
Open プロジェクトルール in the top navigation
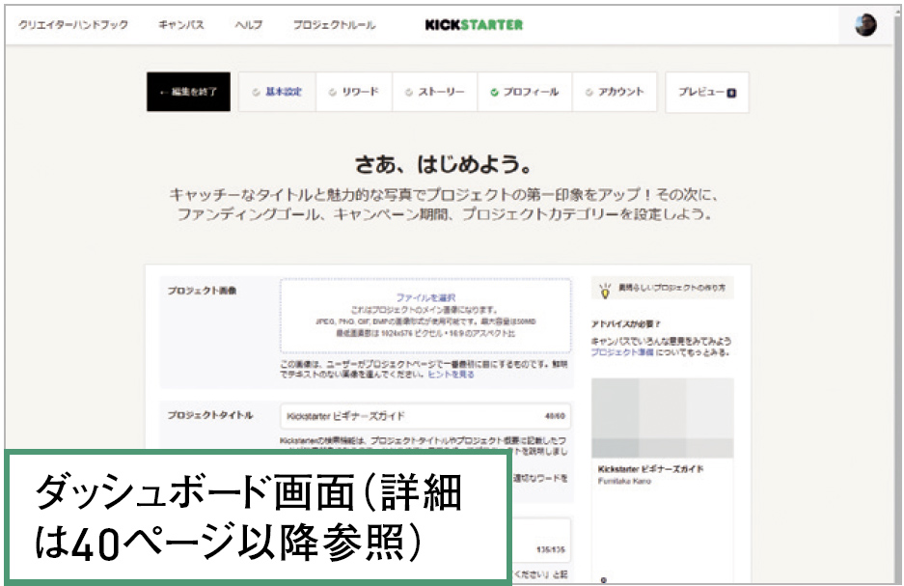[x=335, y=25]
